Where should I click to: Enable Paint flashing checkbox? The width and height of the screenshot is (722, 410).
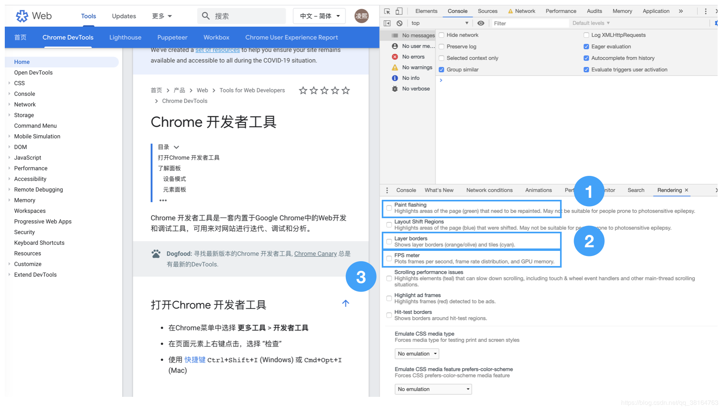389,208
